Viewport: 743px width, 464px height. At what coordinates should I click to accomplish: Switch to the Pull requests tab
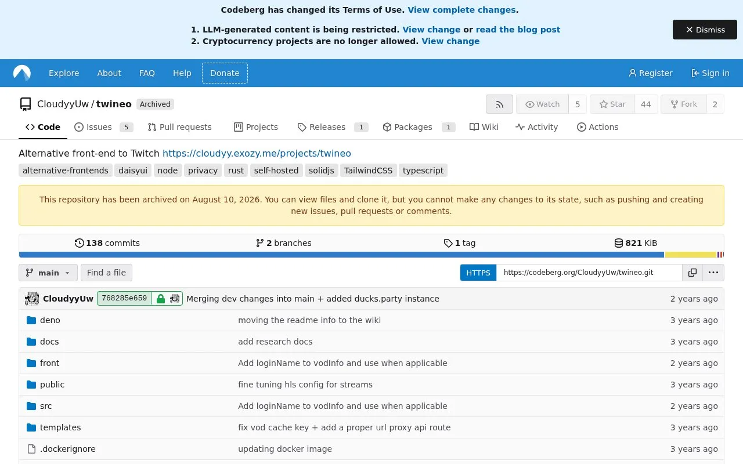pyautogui.click(x=179, y=127)
